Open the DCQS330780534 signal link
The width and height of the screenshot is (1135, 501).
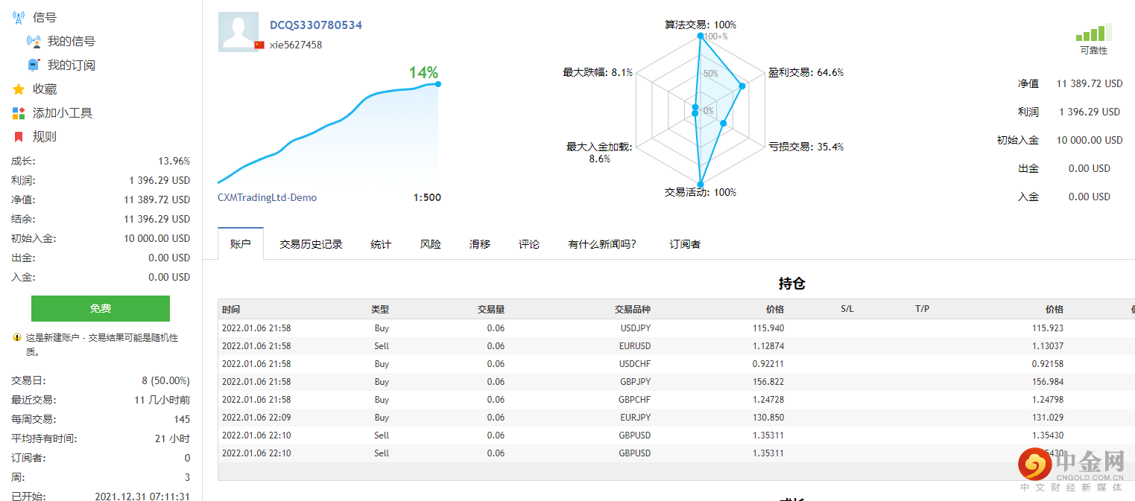tap(315, 25)
